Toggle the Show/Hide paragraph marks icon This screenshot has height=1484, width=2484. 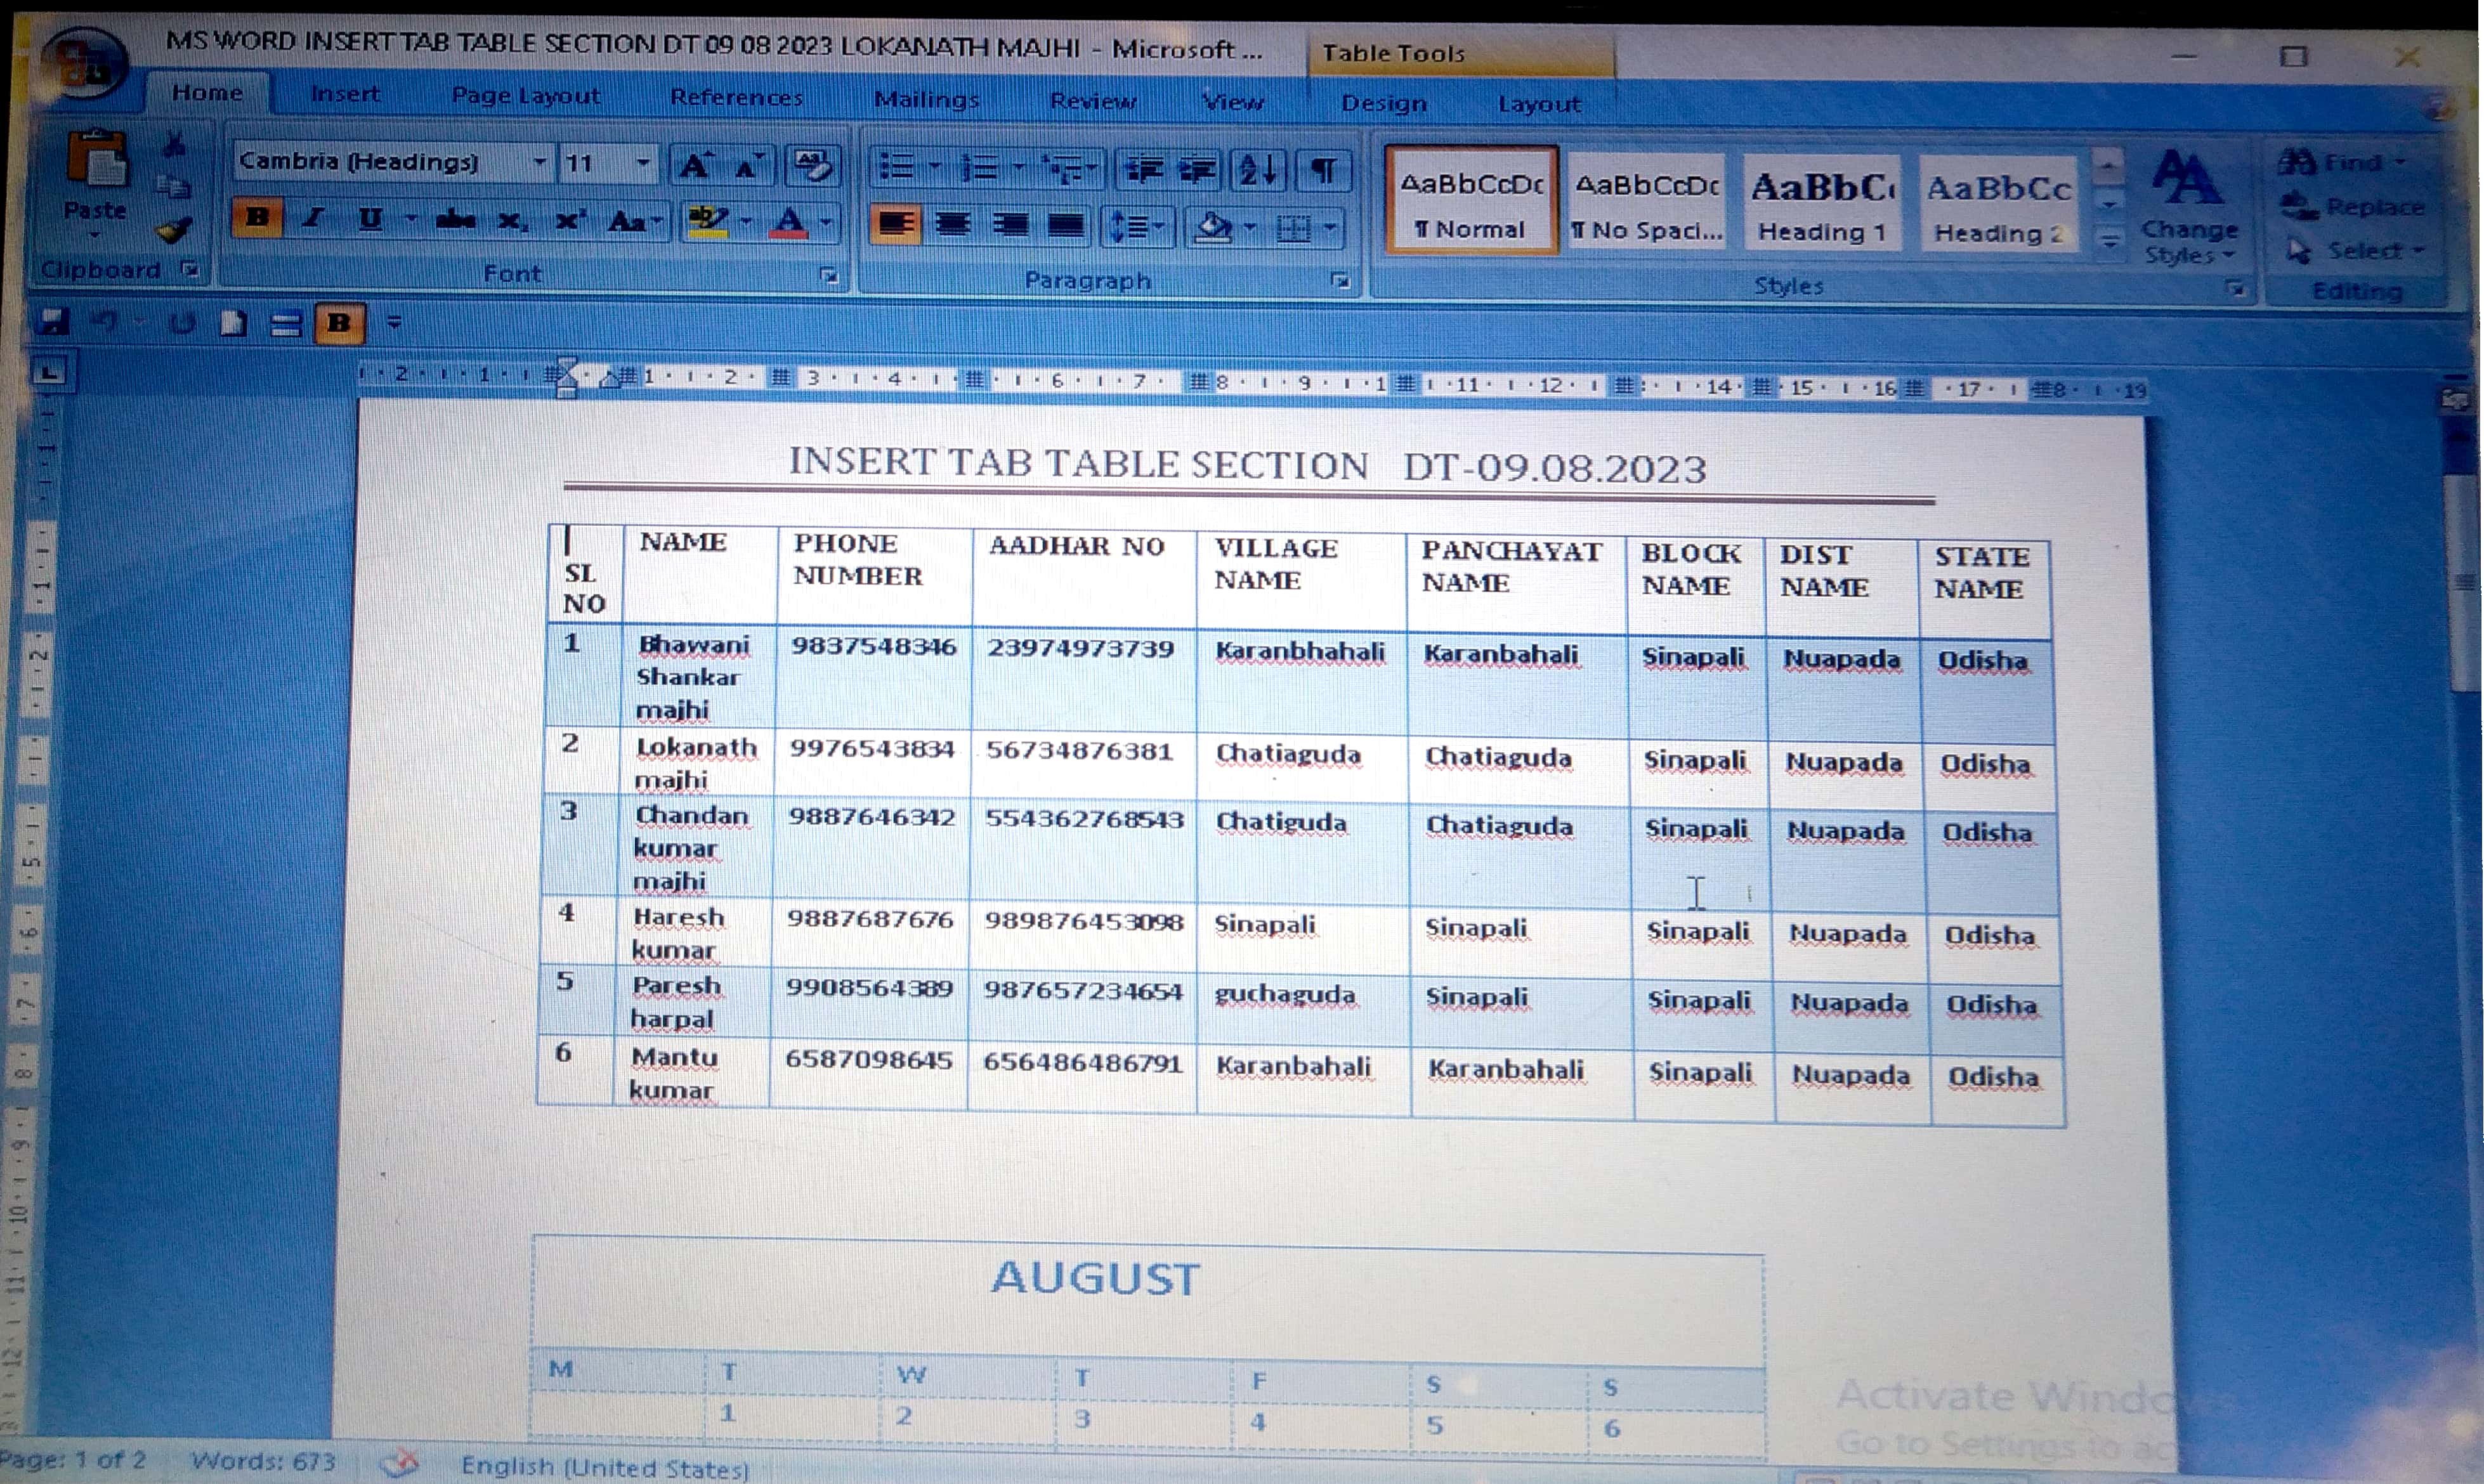click(1323, 171)
